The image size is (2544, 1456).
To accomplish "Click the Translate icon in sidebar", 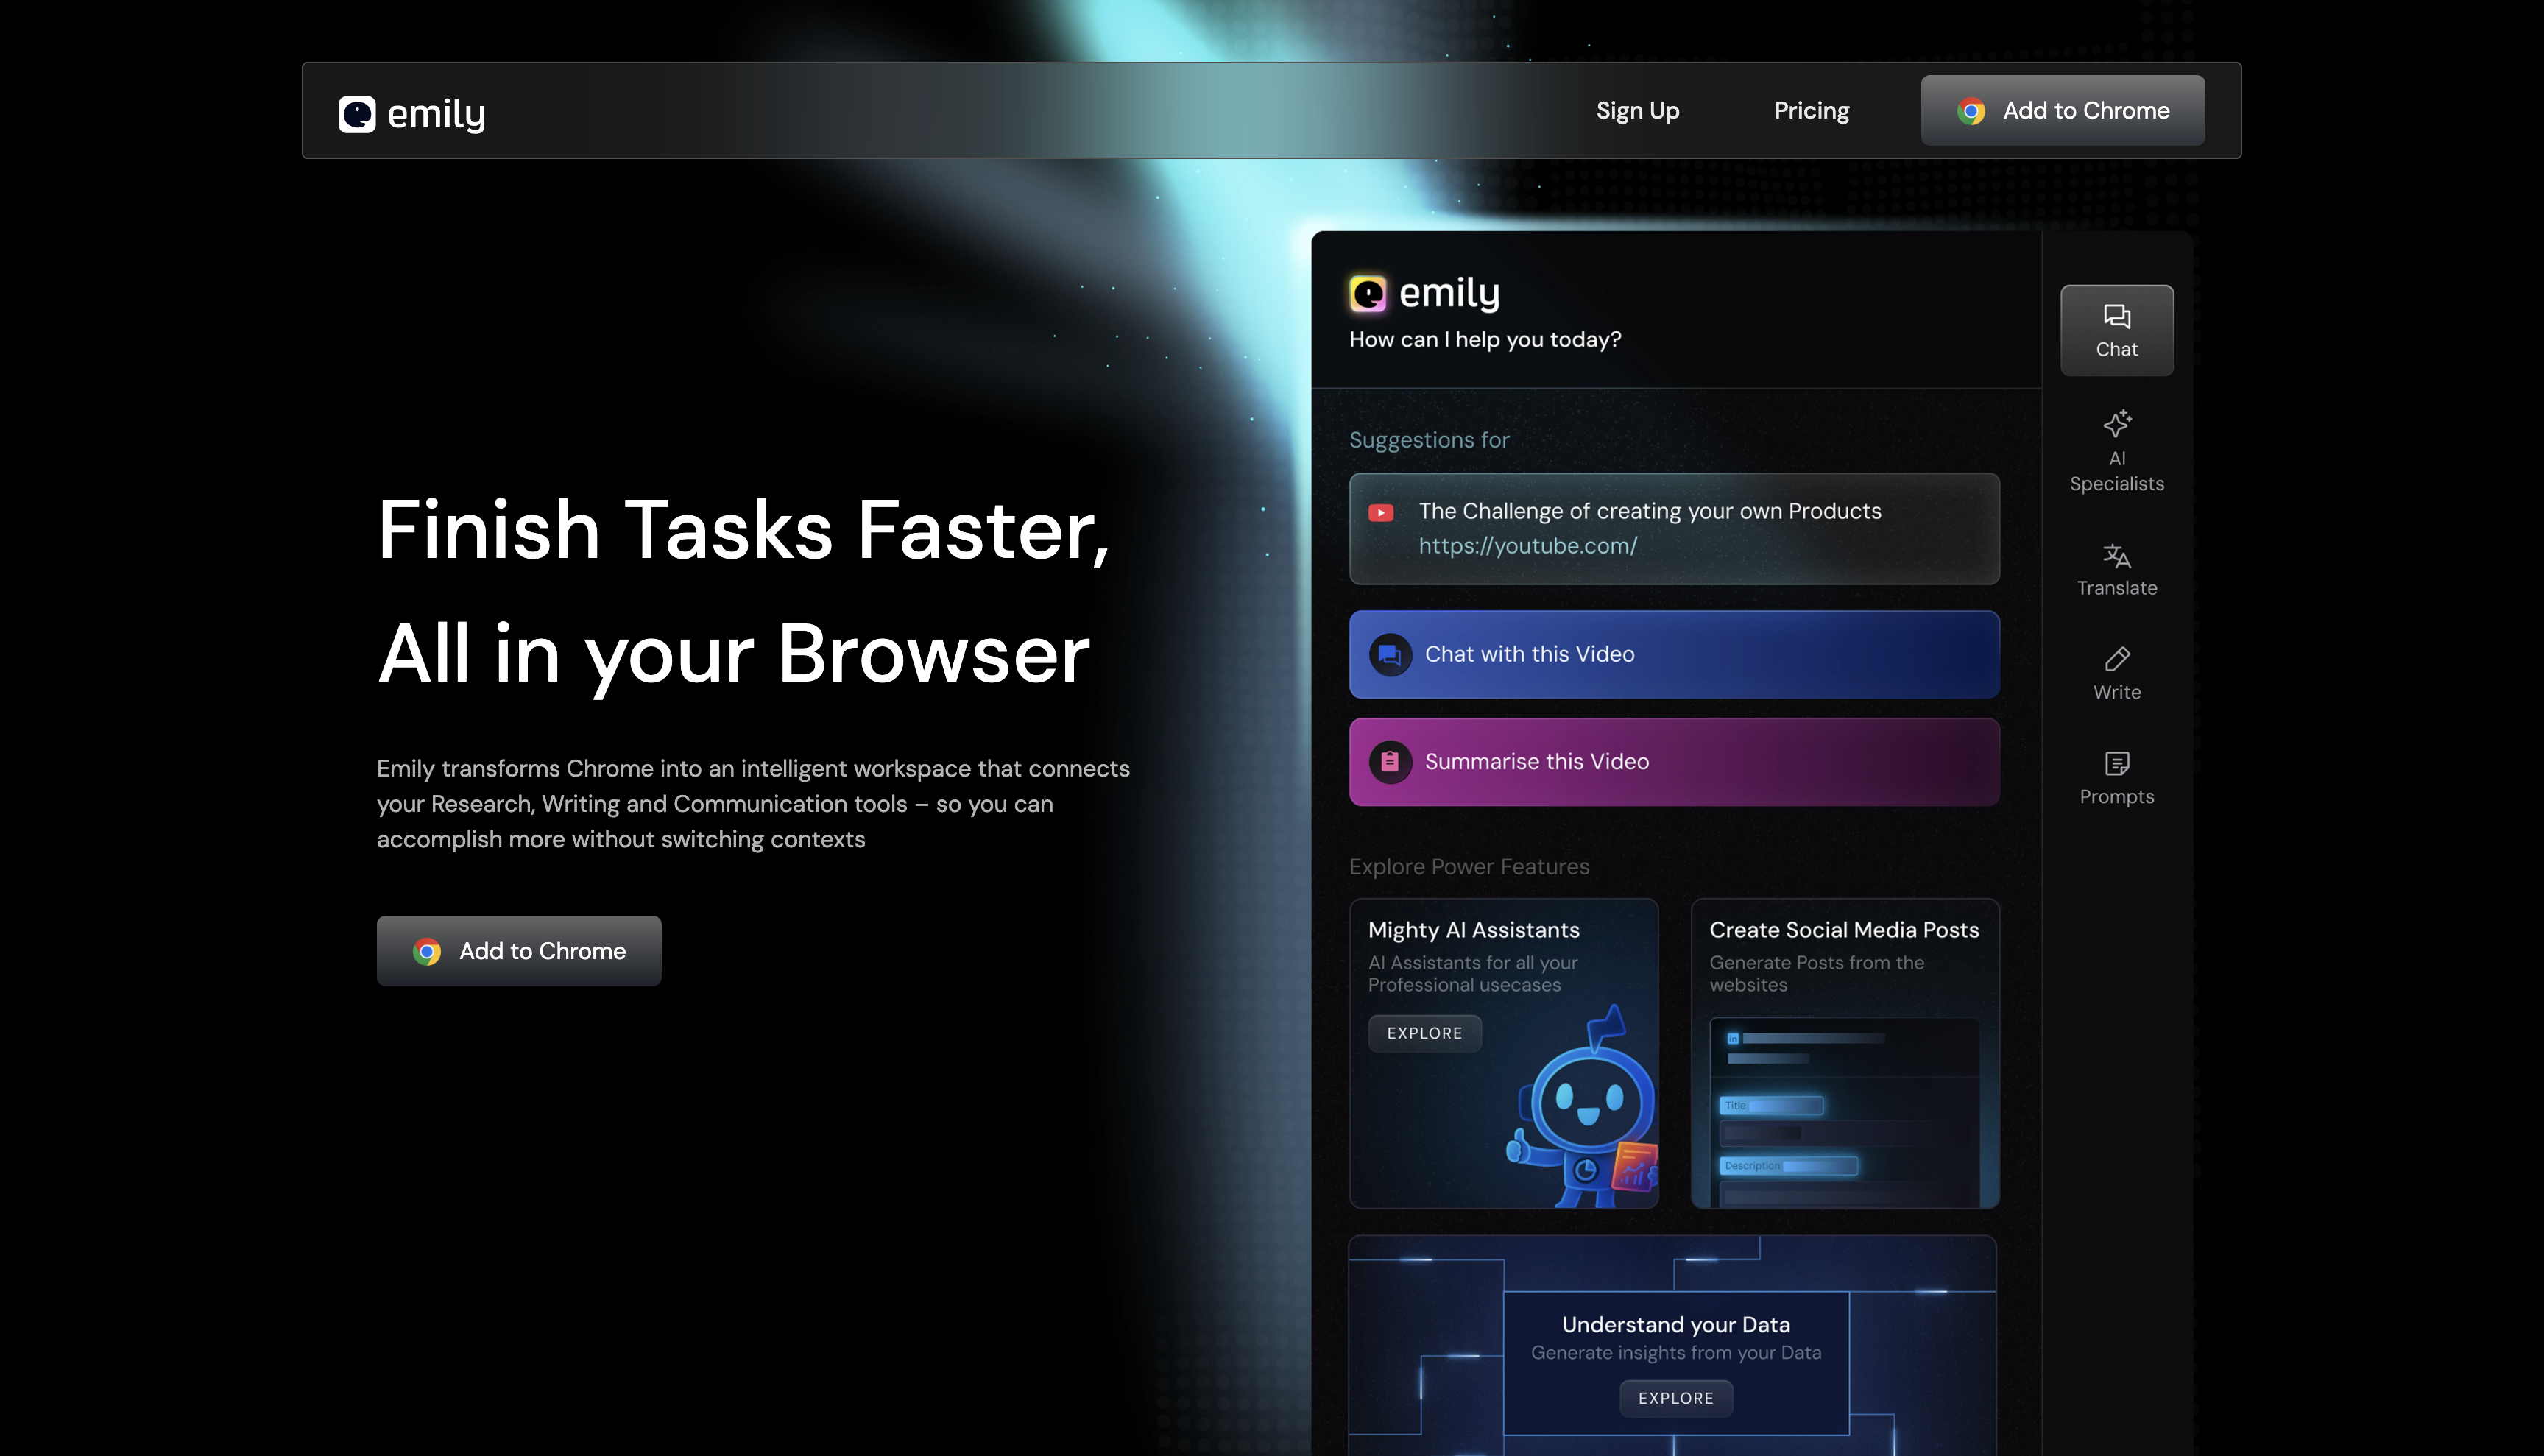I will tap(2117, 556).
